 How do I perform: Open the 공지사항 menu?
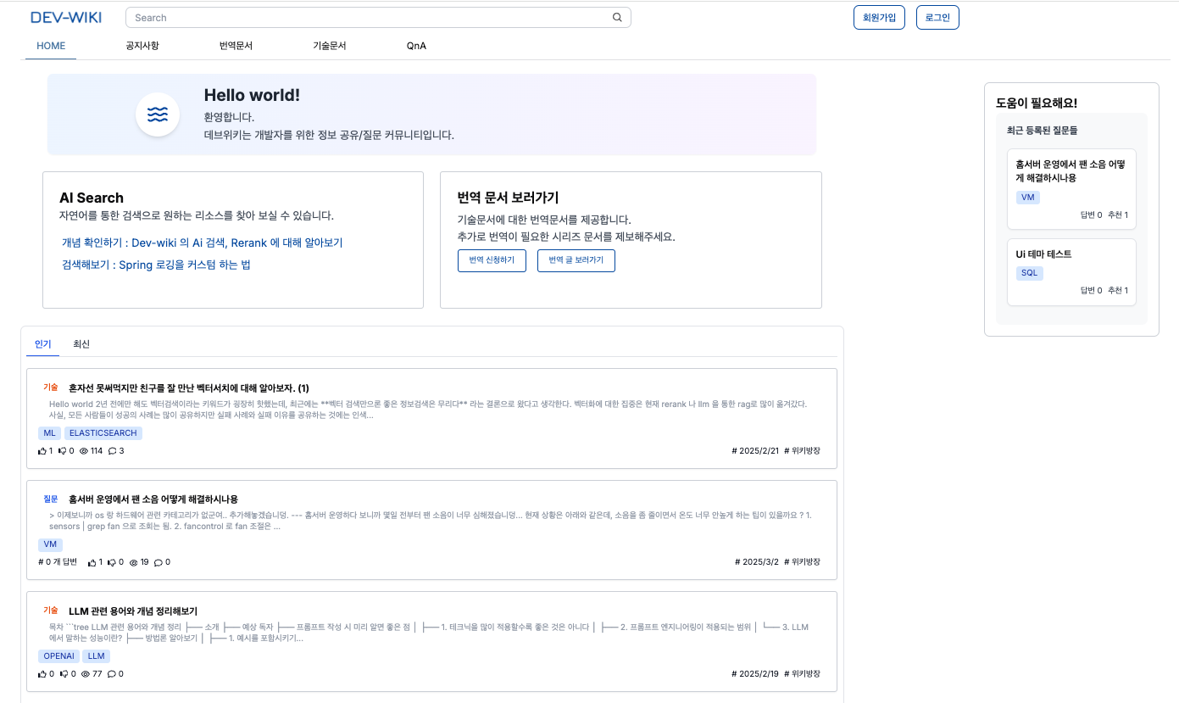point(142,46)
